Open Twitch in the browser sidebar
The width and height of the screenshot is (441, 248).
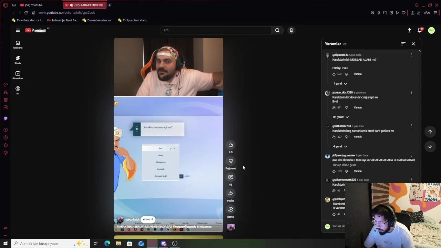point(6,118)
